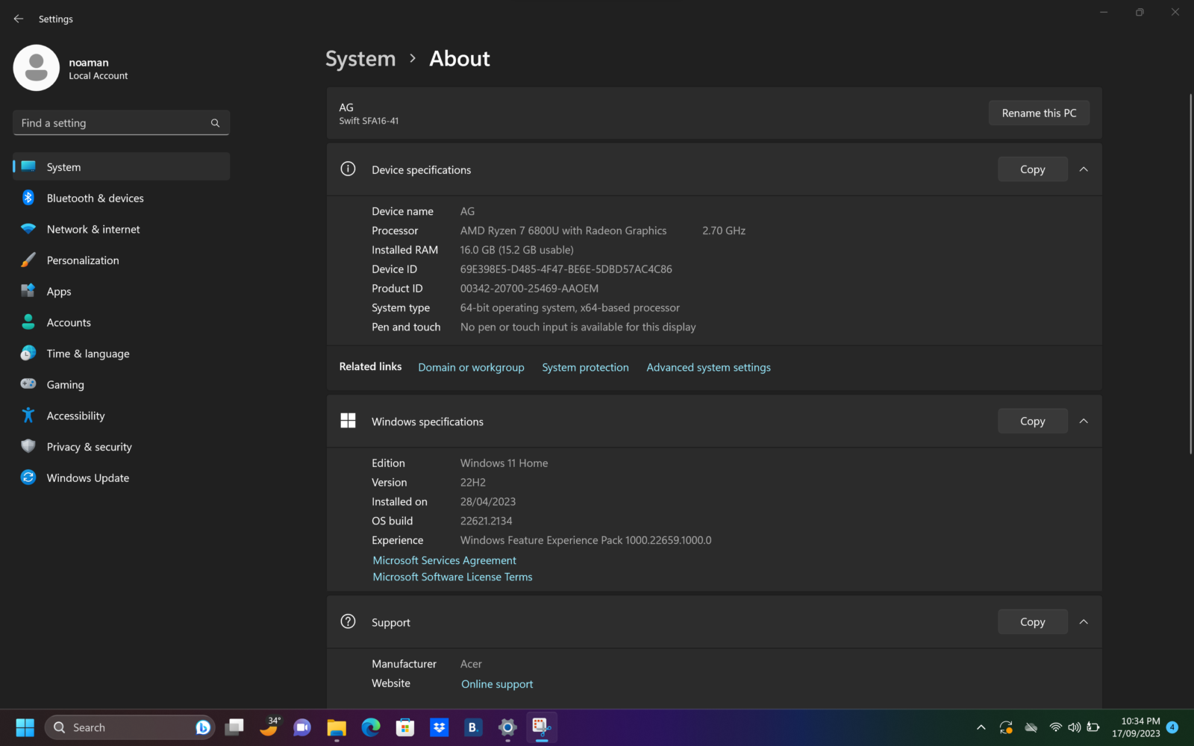Click the System breadcrumb in the header
1194x746 pixels.
click(x=360, y=59)
